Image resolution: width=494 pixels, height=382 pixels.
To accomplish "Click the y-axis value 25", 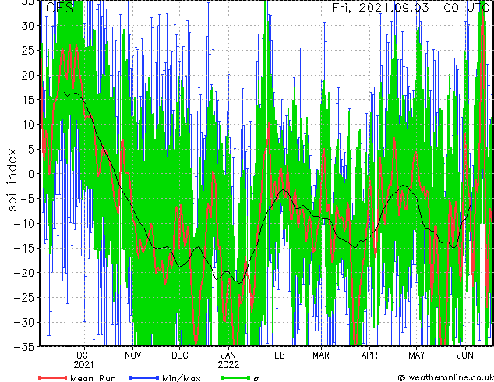I will tap(27, 50).
